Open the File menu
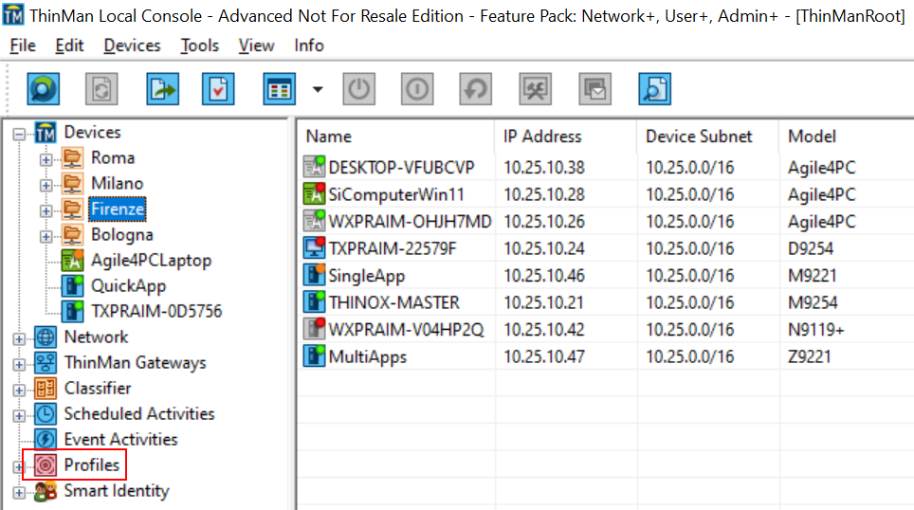The image size is (914, 510). coord(23,46)
